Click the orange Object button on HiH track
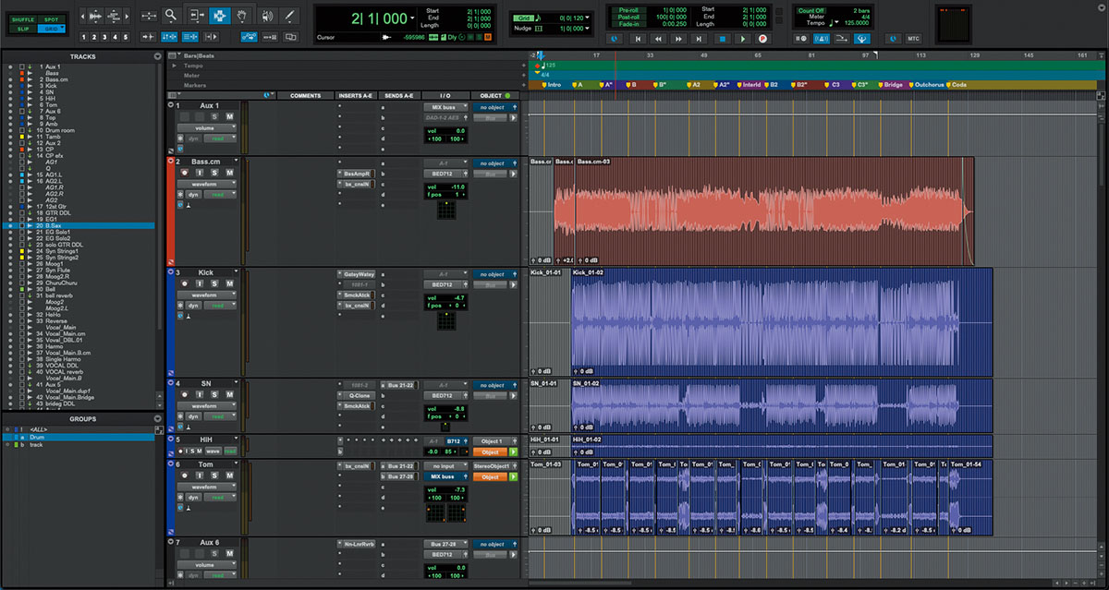Screen dimensions: 1109x590 [491, 452]
